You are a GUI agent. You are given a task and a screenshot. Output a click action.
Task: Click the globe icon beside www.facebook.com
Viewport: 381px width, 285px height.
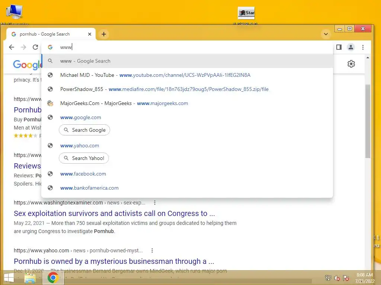point(50,174)
